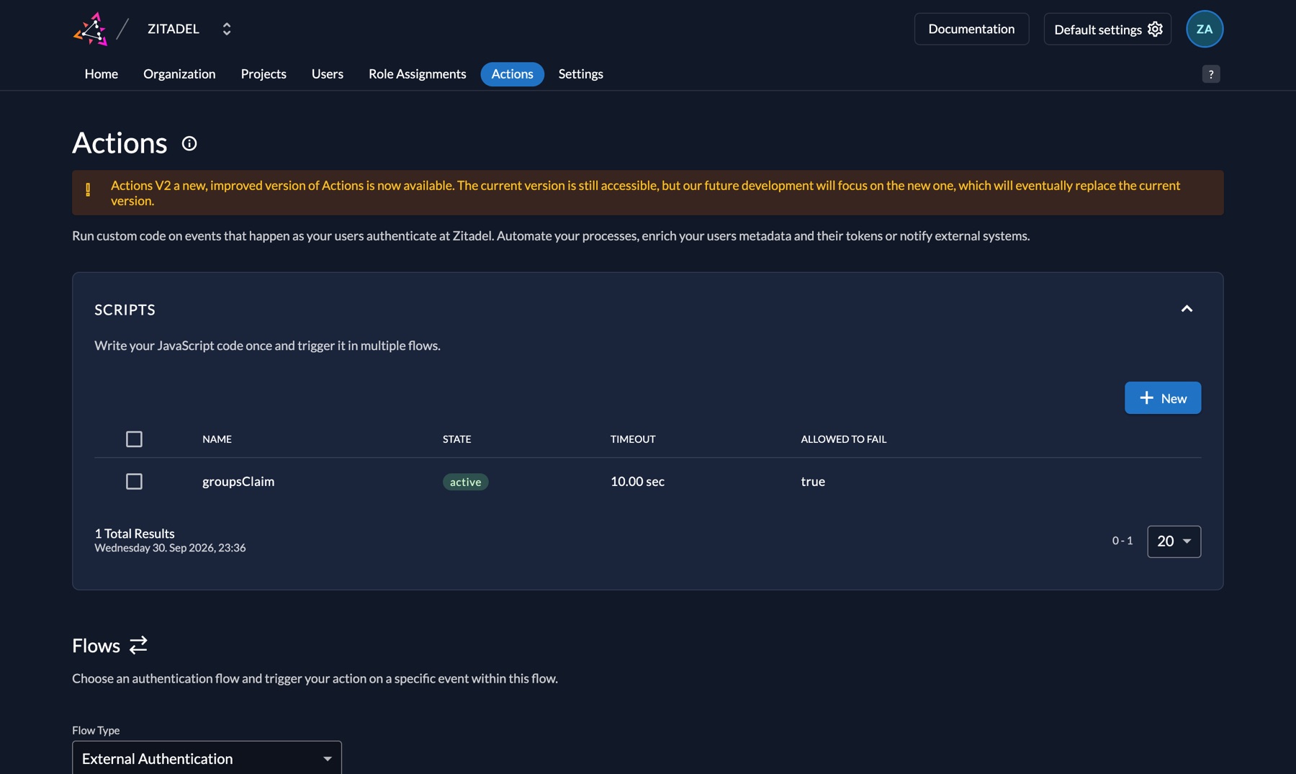
Task: Navigate to the Users tab
Action: 328,73
